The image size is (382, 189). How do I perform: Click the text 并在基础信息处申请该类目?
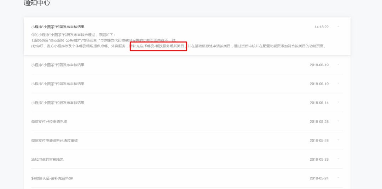[209, 46]
